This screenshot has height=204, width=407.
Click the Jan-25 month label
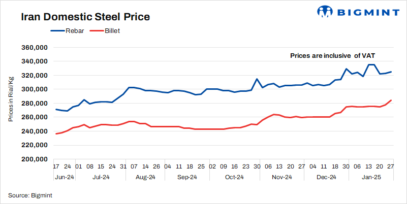tap(370, 177)
